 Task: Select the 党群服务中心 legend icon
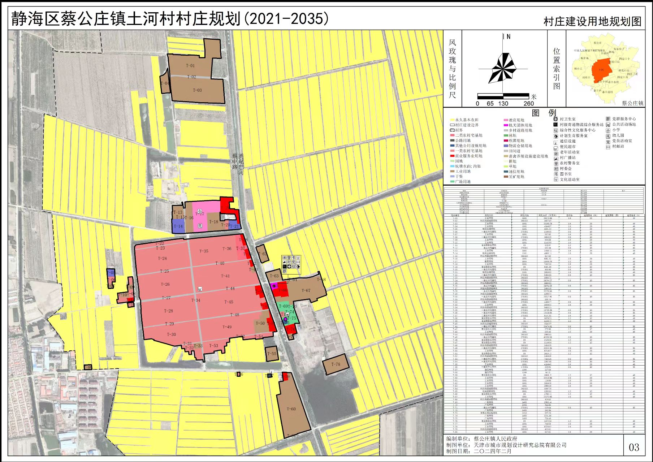pyautogui.click(x=608, y=119)
